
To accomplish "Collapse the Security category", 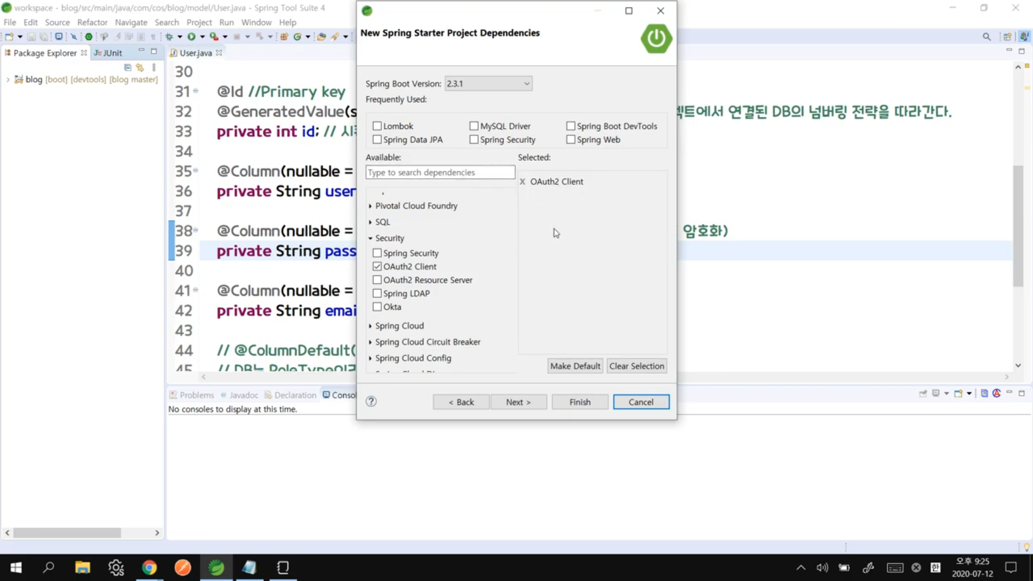I will tap(370, 238).
